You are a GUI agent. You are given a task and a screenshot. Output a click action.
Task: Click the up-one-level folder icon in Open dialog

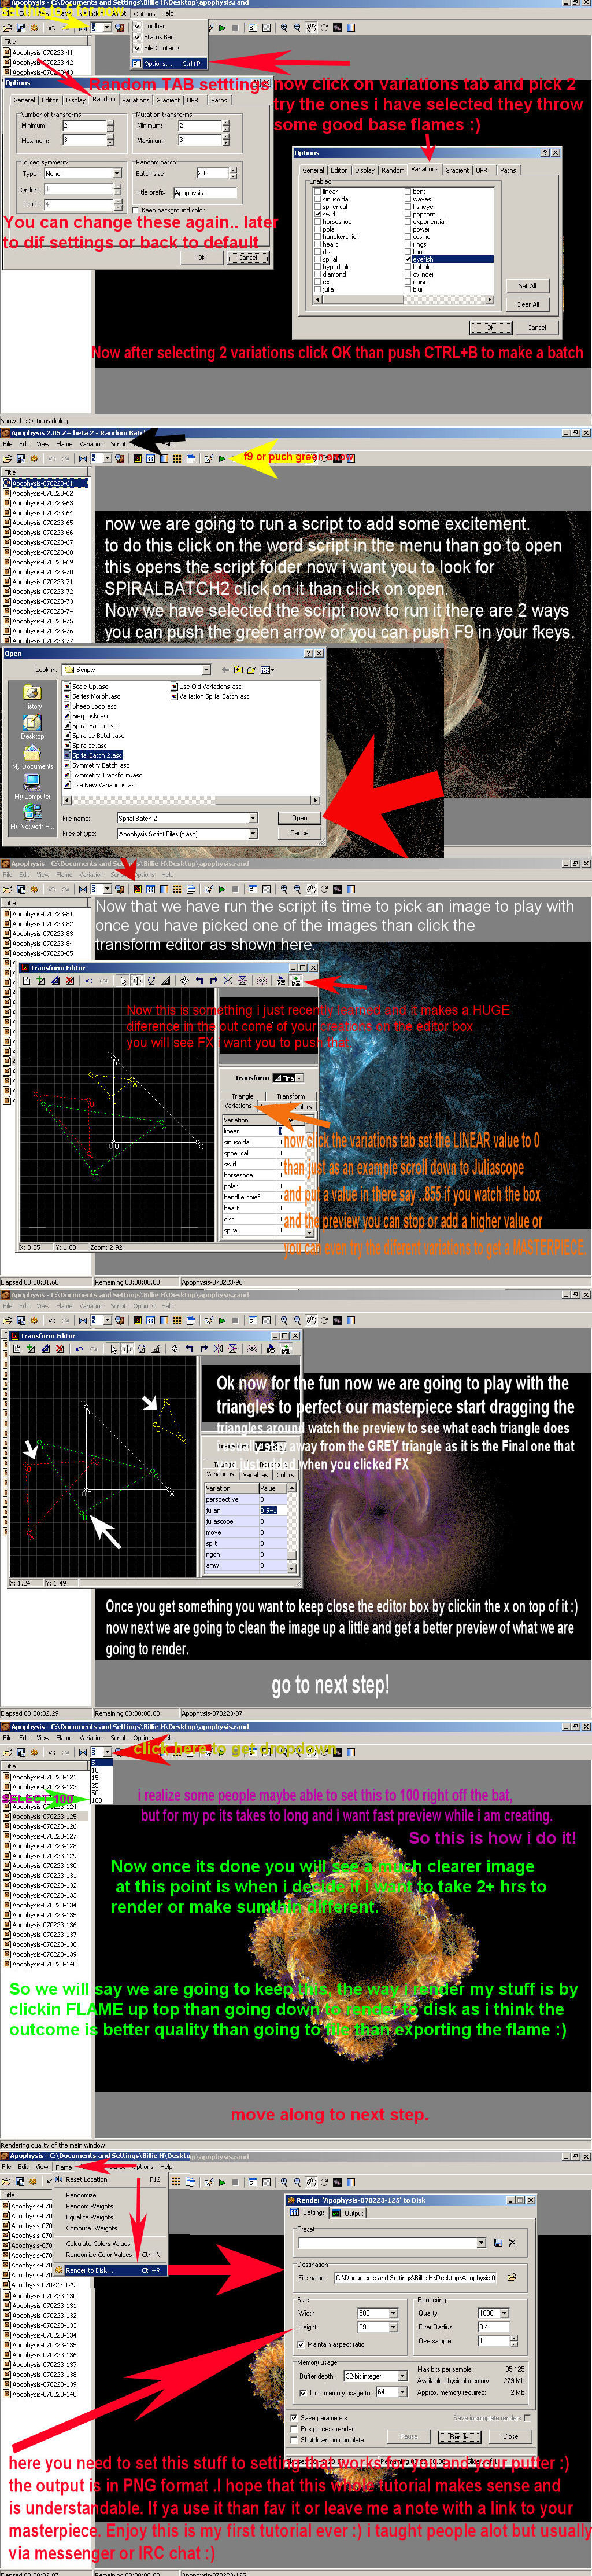click(239, 670)
